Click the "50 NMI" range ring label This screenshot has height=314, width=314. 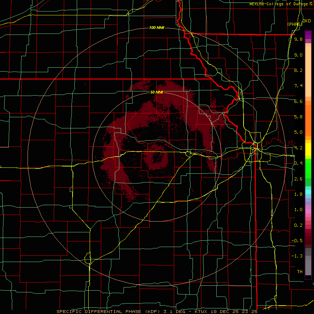[157, 92]
